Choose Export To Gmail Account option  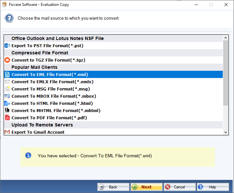pos(113,132)
